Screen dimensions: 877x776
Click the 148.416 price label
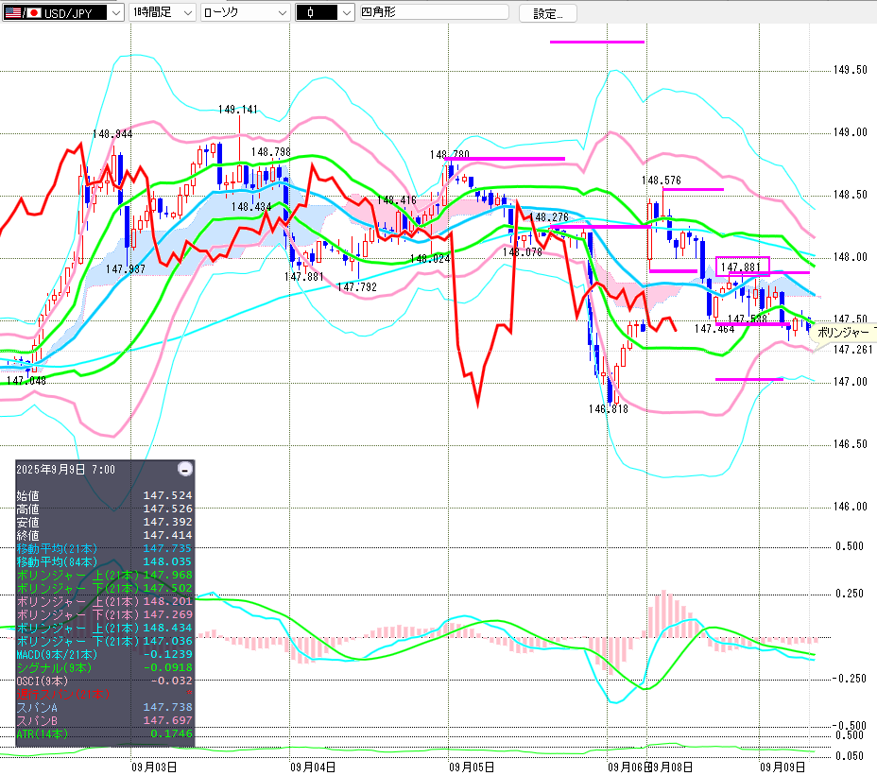click(397, 200)
